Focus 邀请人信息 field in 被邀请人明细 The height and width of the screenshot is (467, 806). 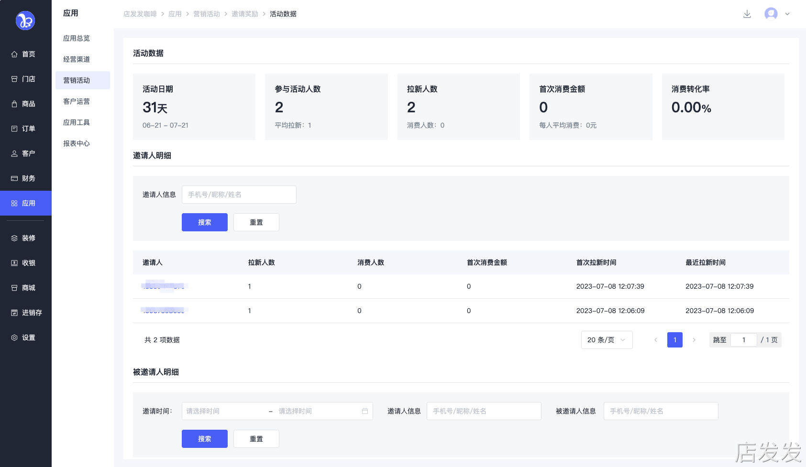484,411
